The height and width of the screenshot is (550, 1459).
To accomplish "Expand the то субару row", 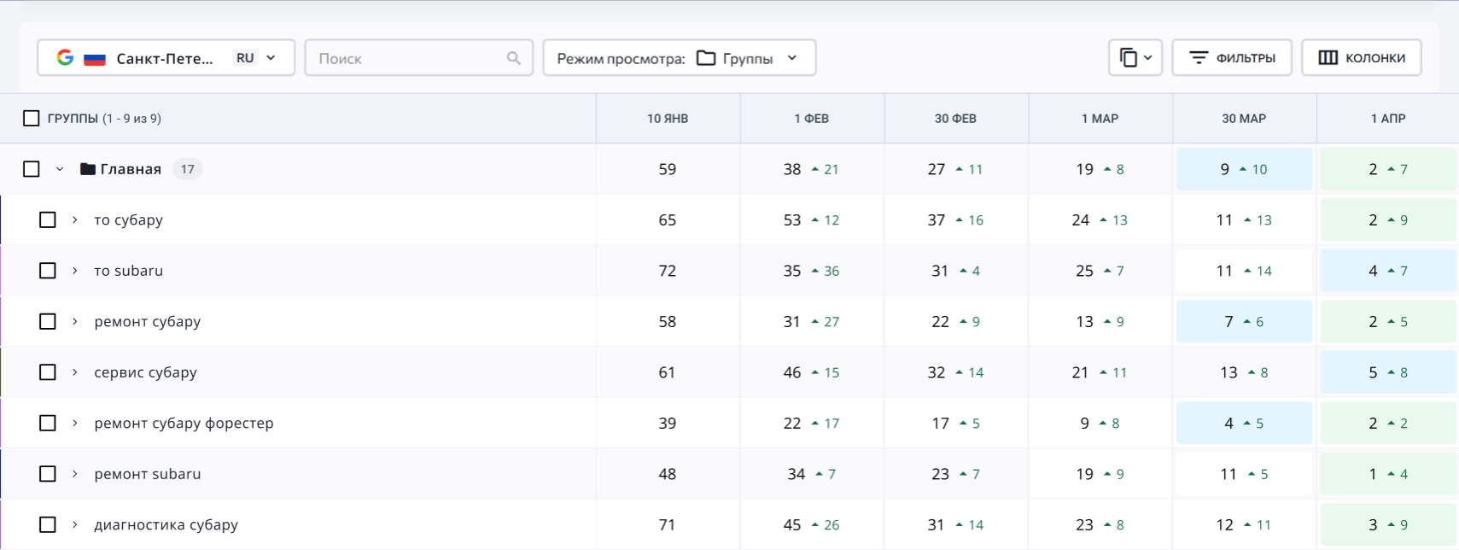I will point(75,220).
